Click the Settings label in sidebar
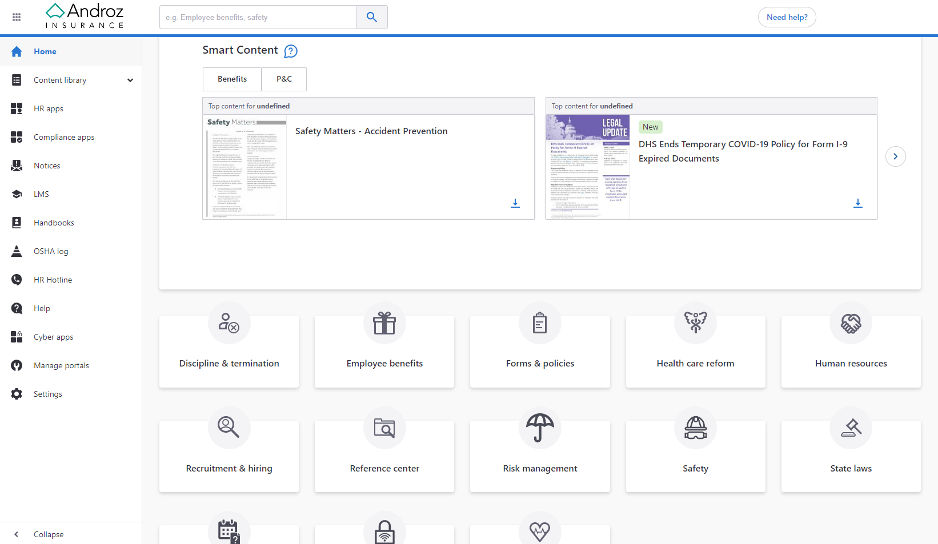Viewport: 938px width, 544px height. (48, 394)
